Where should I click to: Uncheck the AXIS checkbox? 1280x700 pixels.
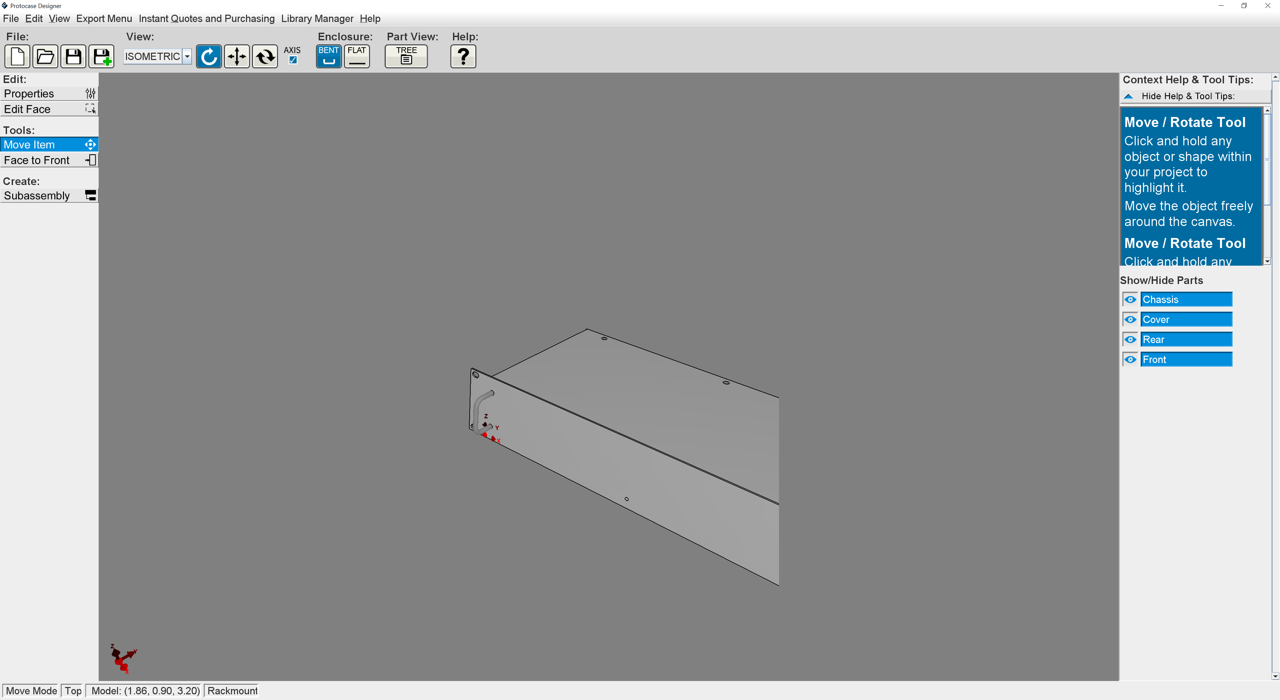293,60
